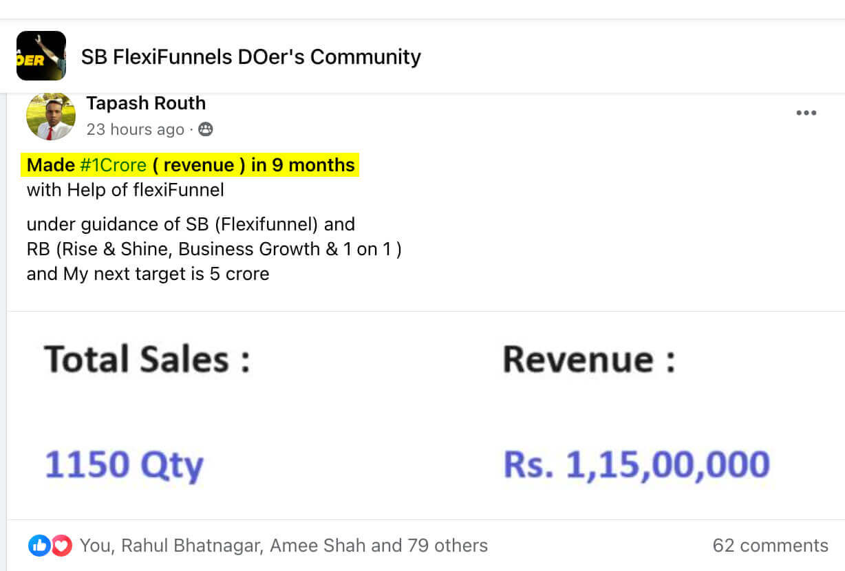Open SB FlexiFunnels DOer's Community group page
Image resolution: width=845 pixels, height=571 pixels.
250,56
